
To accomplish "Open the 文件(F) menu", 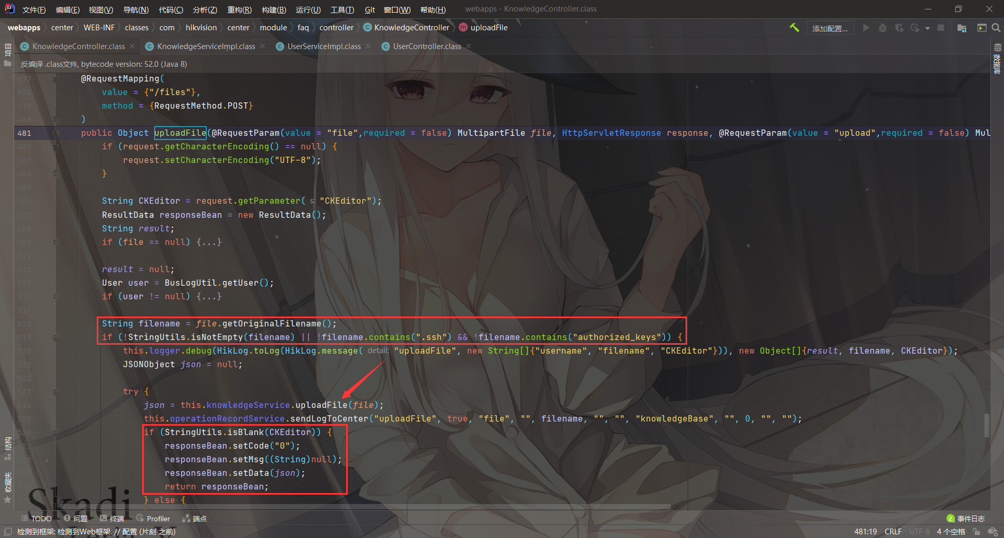I will [x=34, y=10].
